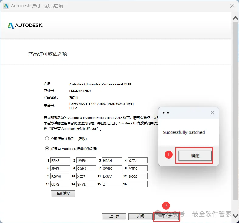239x223 pixels.
Task: Click activation code field 2 with 1WF0
Action: (86, 160)
